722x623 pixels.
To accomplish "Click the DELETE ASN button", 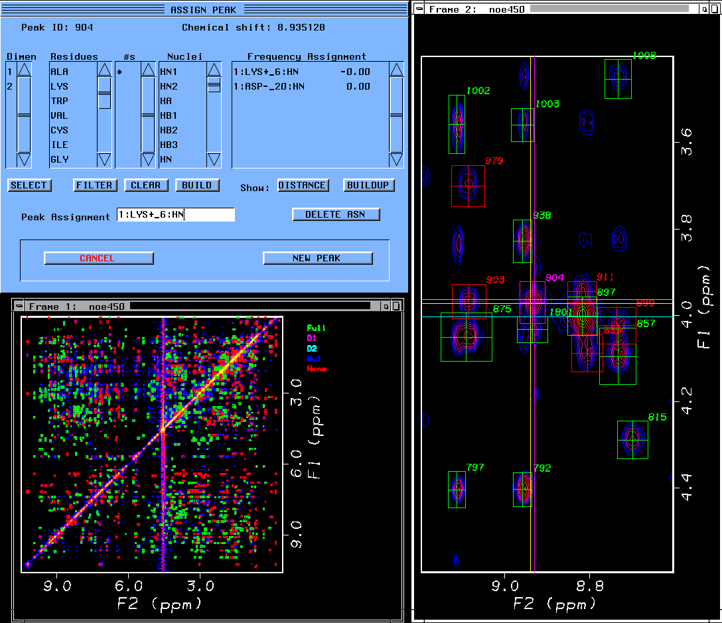I will [336, 214].
